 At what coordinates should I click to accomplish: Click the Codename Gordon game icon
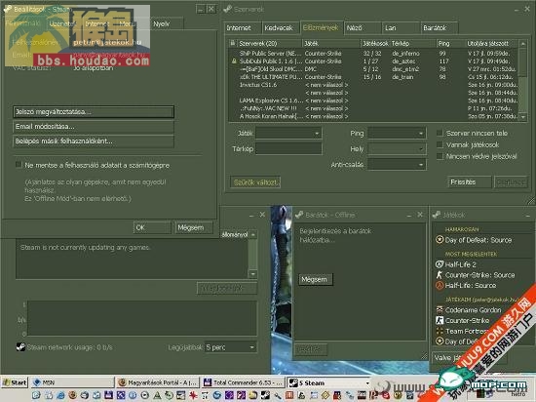[x=440, y=309]
